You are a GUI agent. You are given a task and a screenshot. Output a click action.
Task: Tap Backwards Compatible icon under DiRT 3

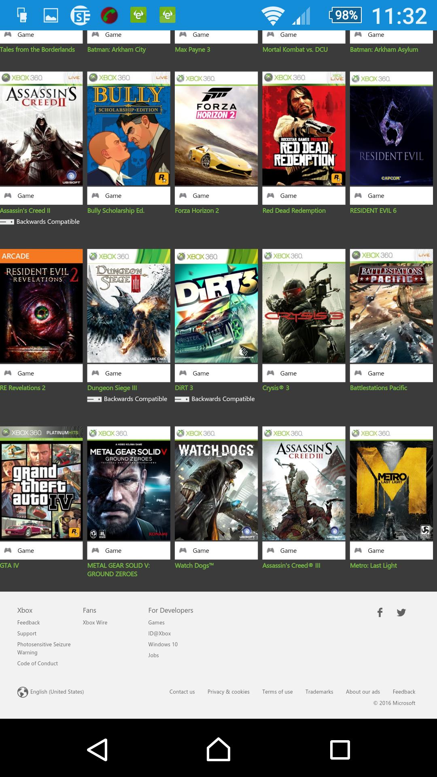coord(182,399)
